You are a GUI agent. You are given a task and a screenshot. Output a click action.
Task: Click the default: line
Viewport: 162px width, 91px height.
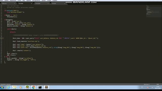point(13,32)
